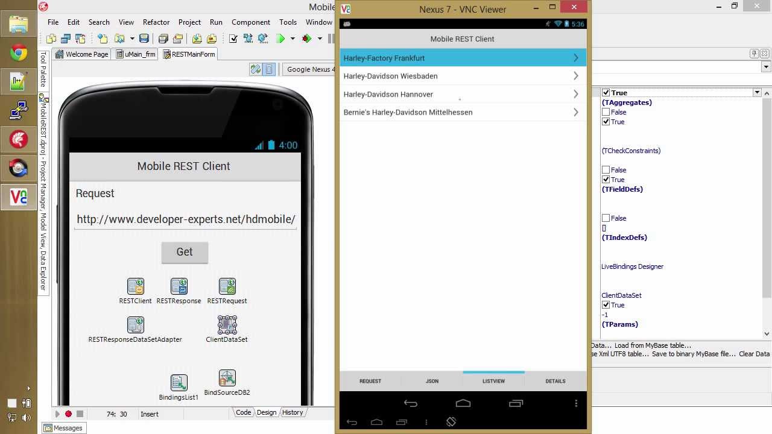Select the RESTRequest component icon

point(227,286)
